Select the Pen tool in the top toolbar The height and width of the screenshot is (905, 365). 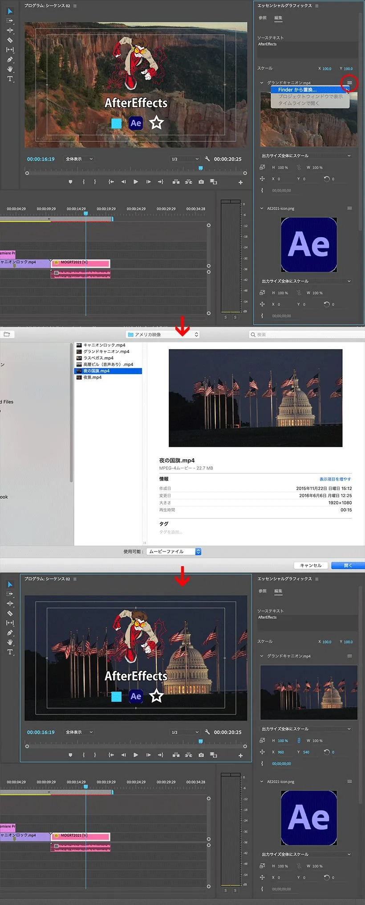[x=10, y=59]
